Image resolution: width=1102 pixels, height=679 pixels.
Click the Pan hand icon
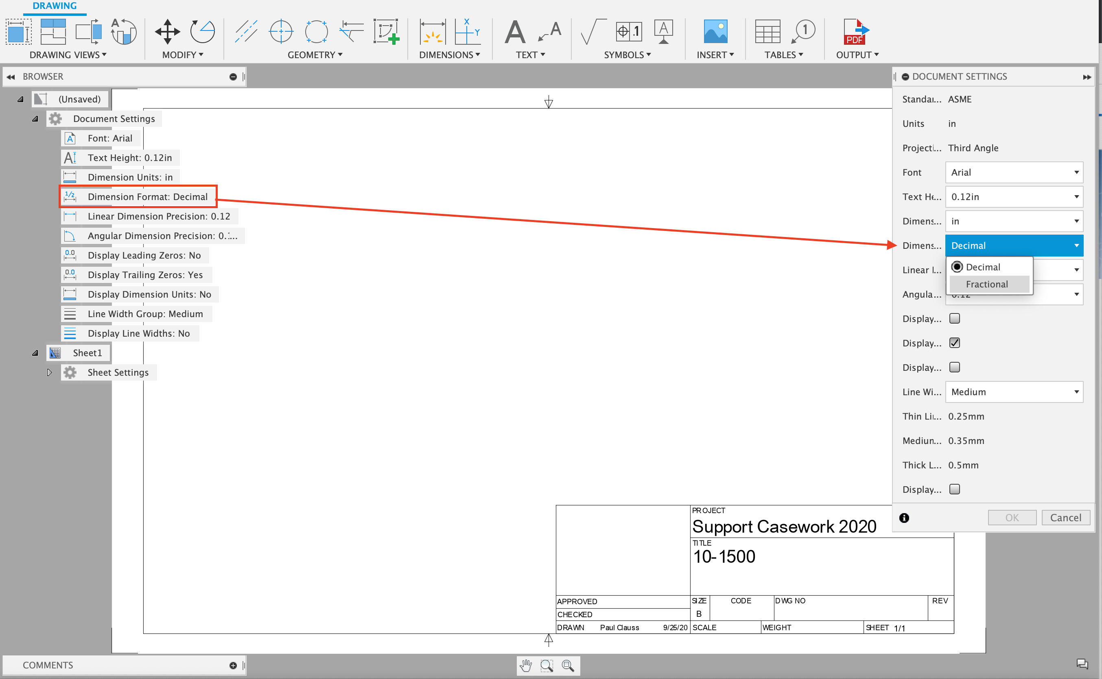[526, 665]
